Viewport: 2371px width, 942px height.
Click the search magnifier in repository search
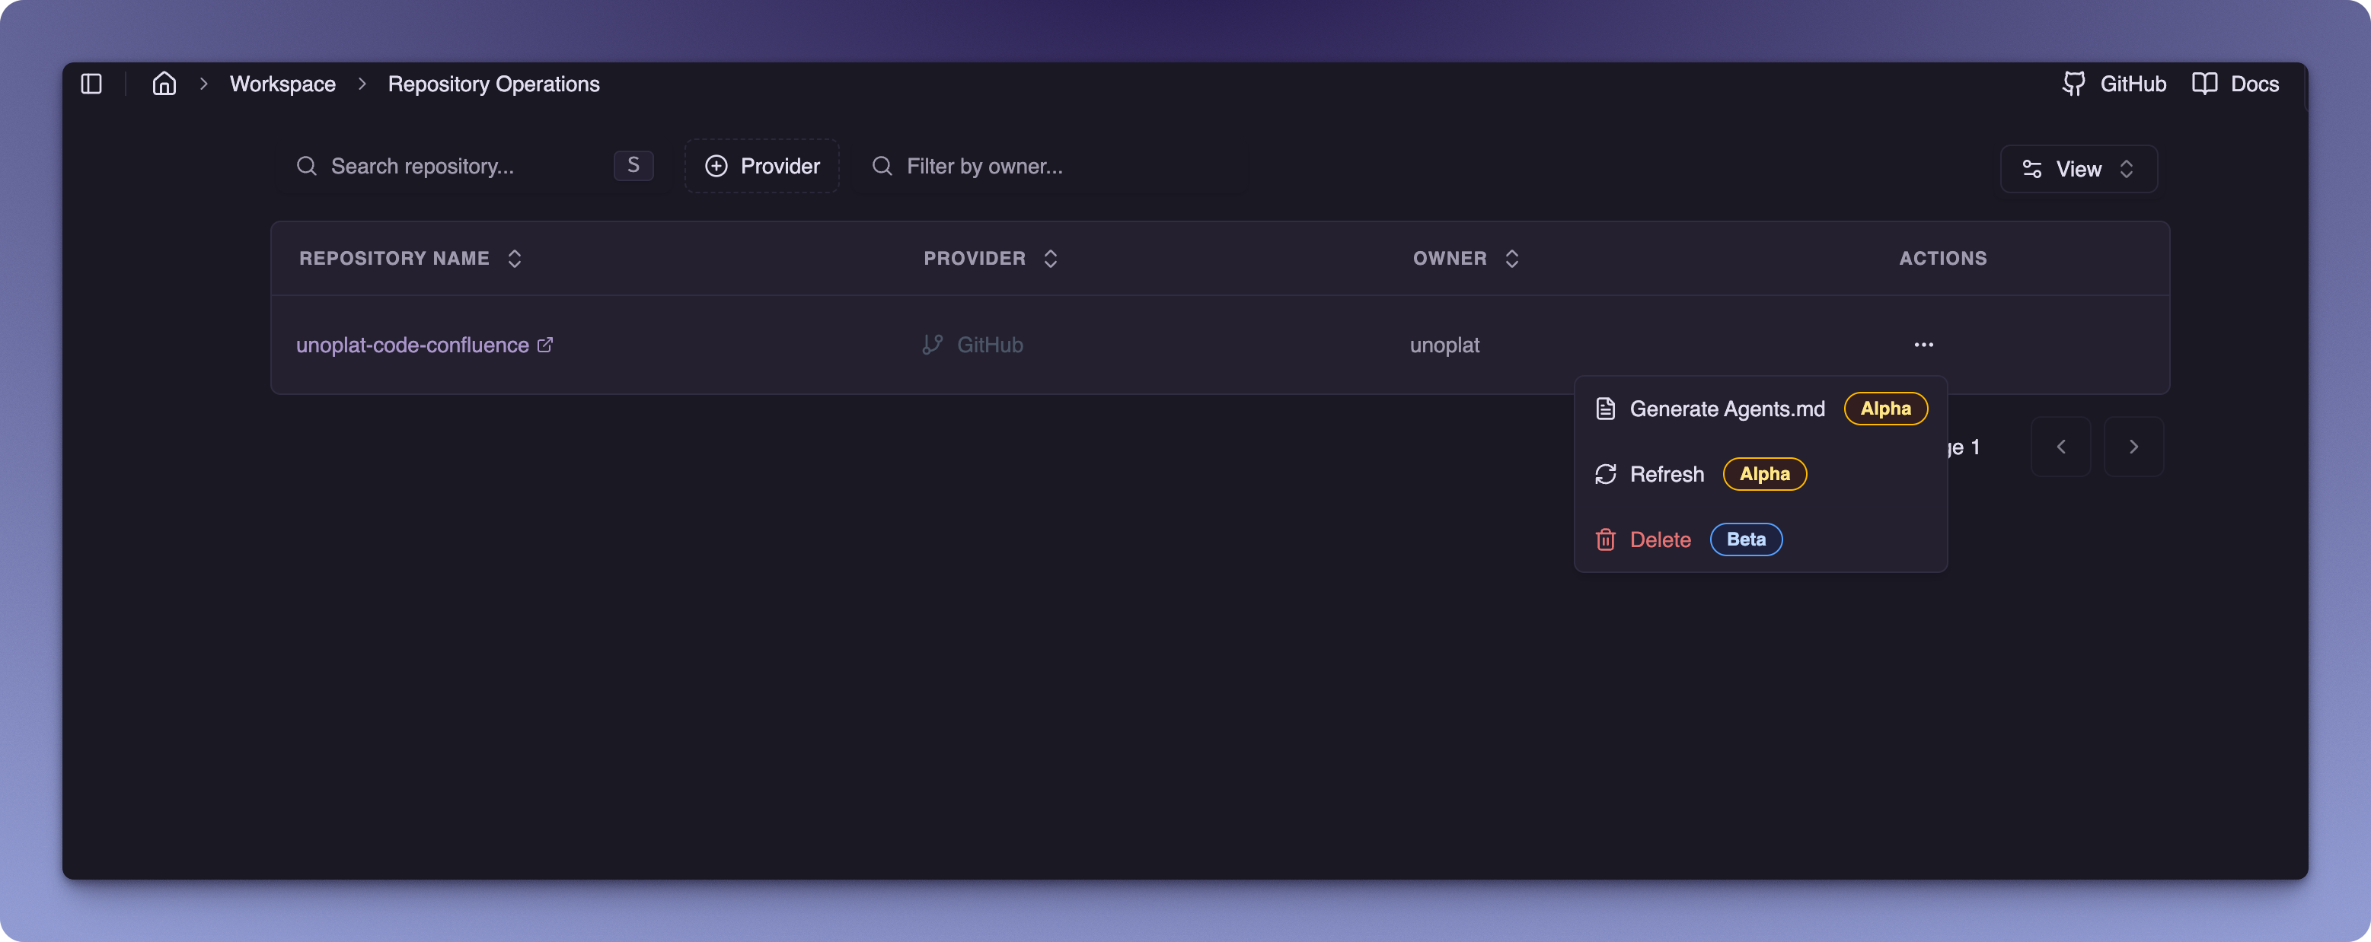tap(307, 167)
